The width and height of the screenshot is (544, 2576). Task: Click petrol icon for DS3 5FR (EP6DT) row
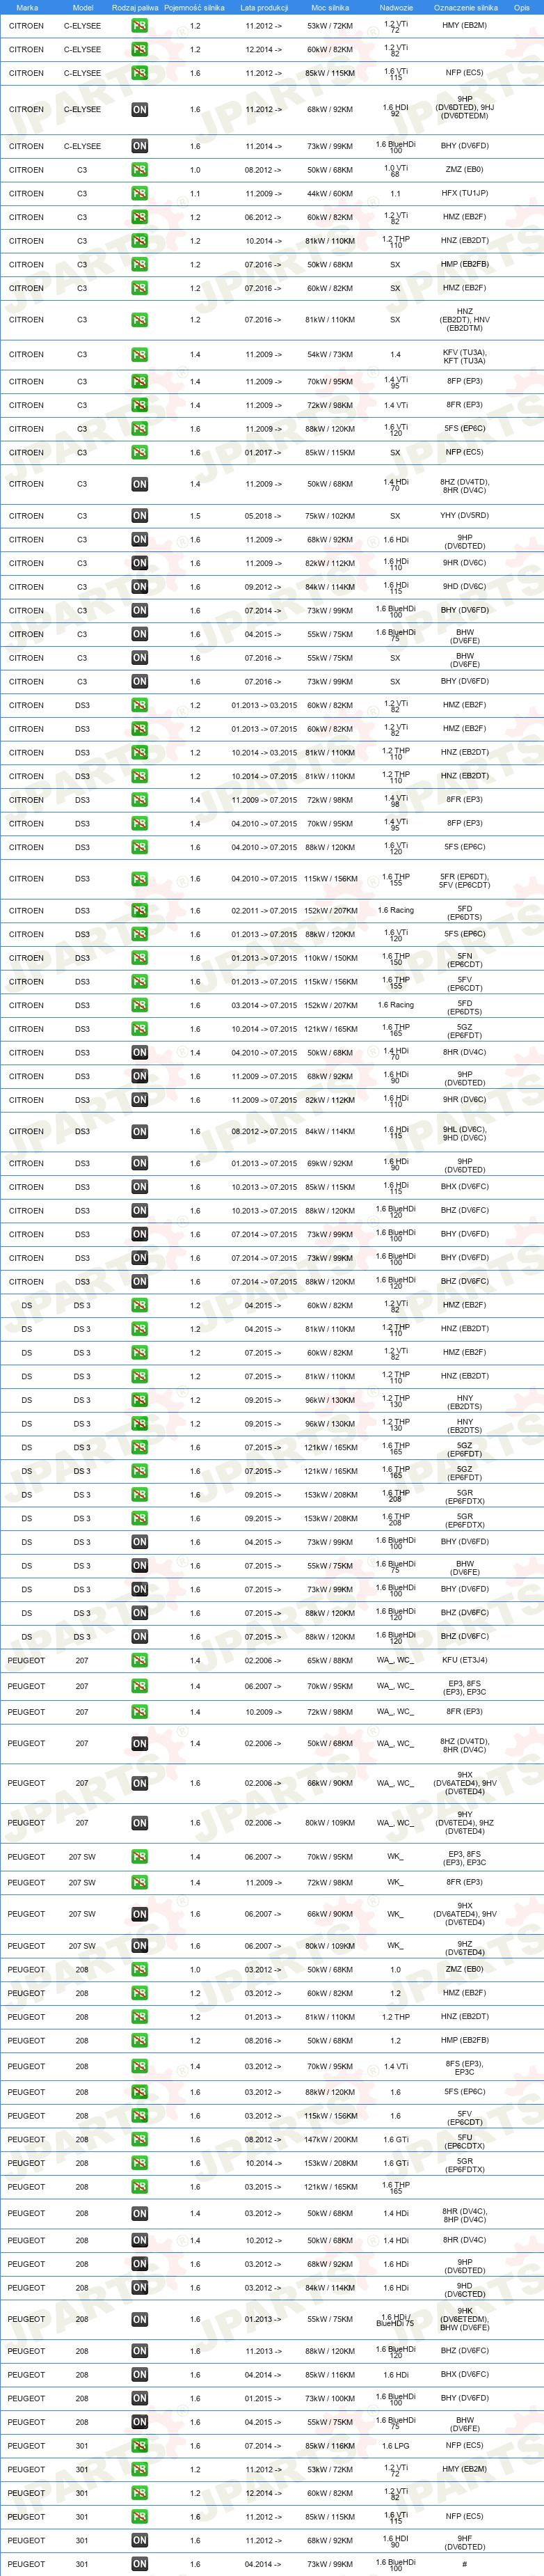[x=139, y=879]
